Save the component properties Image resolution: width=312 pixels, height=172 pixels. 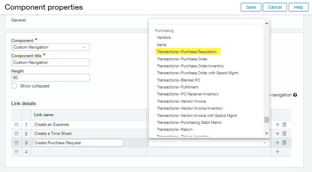tap(251, 7)
